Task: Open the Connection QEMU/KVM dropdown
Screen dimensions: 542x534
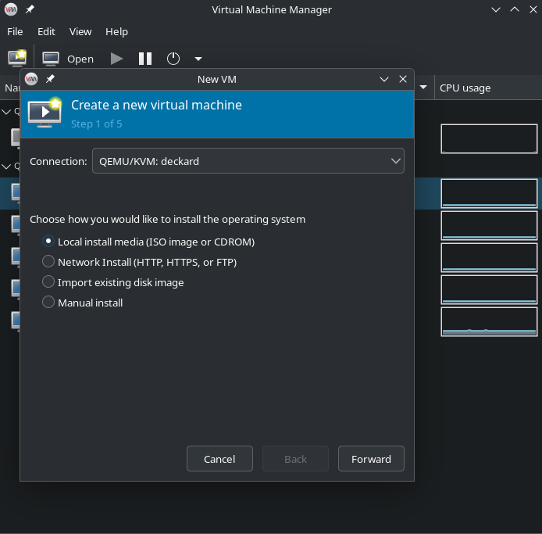Action: 248,161
